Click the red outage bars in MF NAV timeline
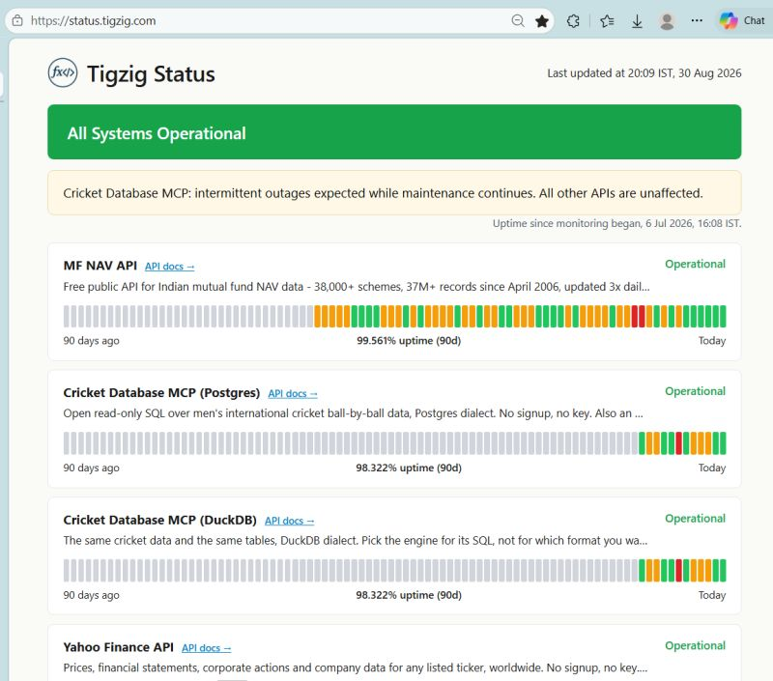 coord(639,317)
